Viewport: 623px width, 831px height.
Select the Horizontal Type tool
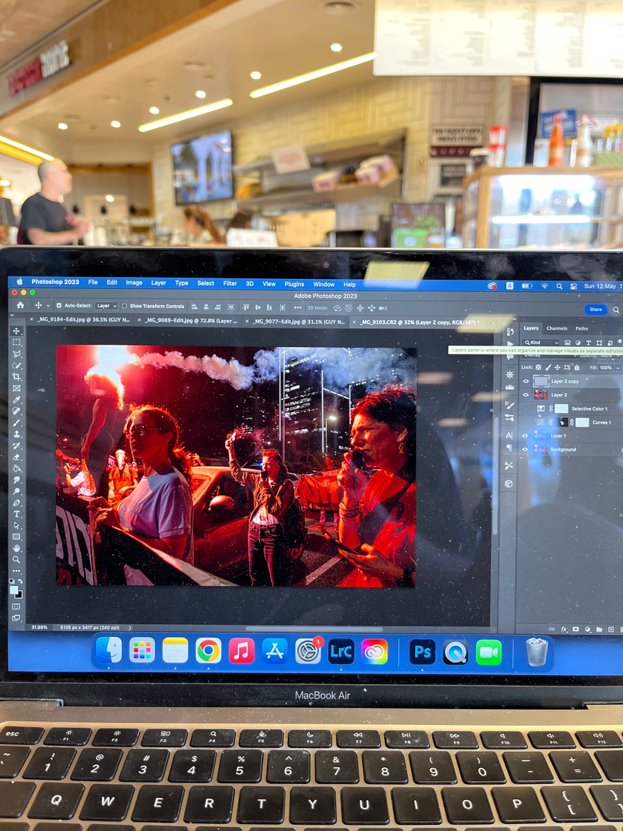point(17,514)
